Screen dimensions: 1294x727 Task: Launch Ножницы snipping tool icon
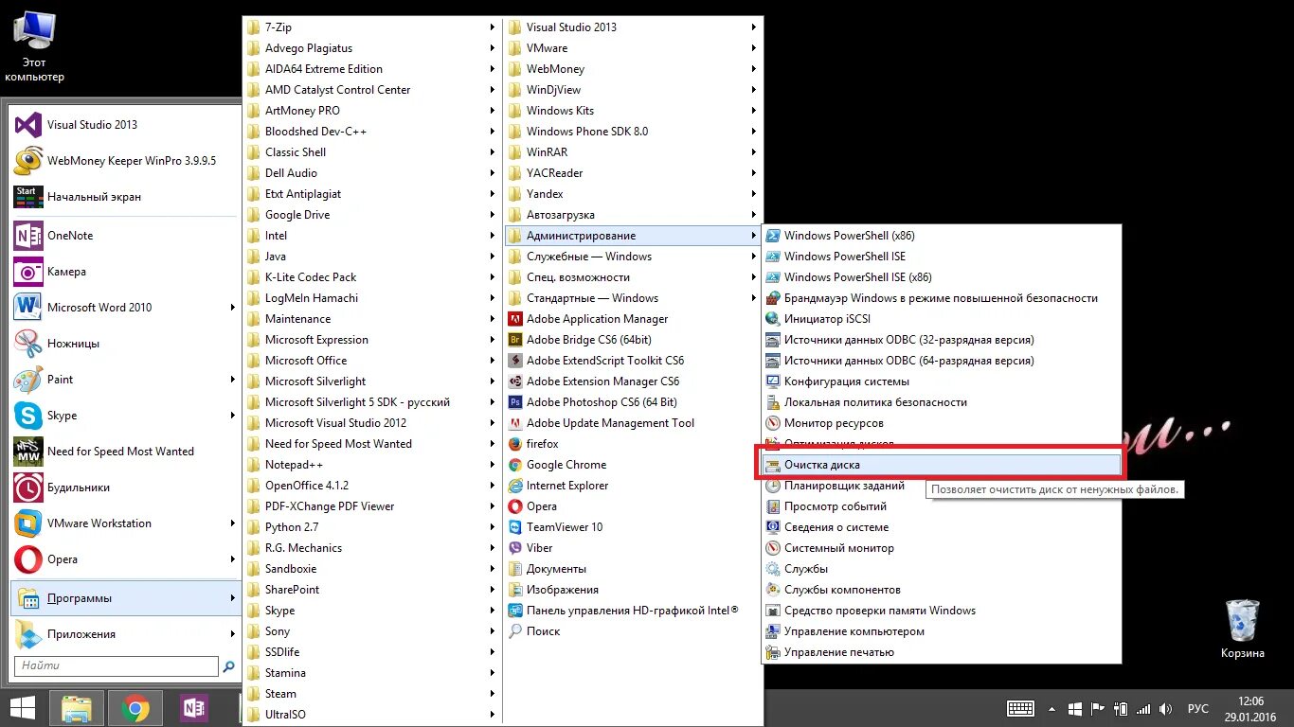tap(28, 343)
